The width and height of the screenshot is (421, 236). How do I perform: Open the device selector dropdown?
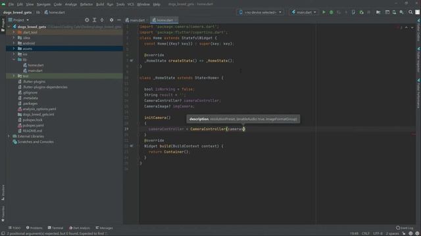click(260, 12)
